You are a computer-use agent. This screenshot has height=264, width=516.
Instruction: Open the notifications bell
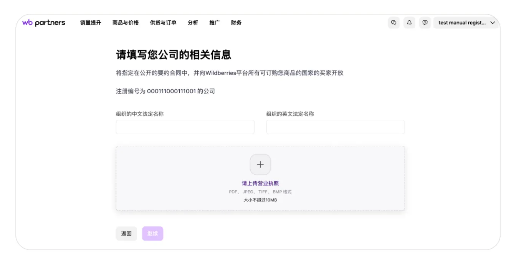[x=409, y=23]
